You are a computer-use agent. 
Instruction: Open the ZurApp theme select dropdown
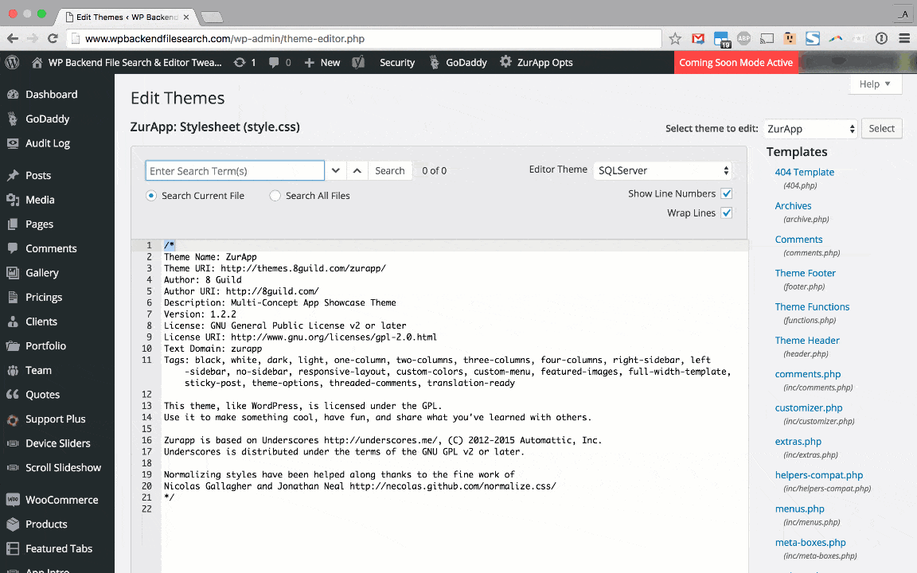810,129
